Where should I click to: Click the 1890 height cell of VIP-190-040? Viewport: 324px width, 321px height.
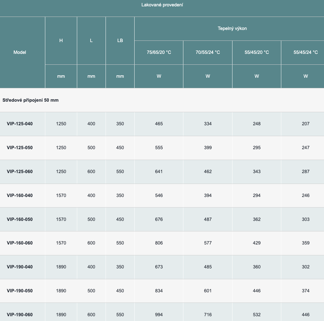coord(61,267)
